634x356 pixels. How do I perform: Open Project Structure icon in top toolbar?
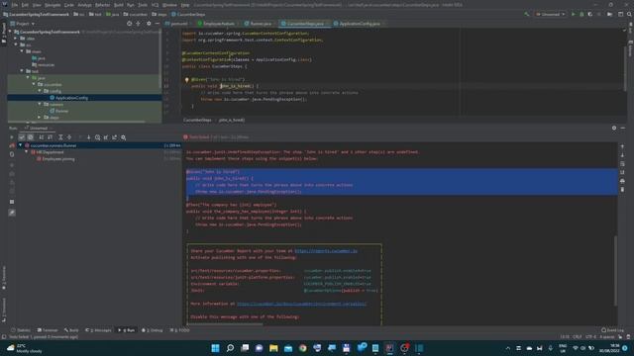click(x=610, y=14)
